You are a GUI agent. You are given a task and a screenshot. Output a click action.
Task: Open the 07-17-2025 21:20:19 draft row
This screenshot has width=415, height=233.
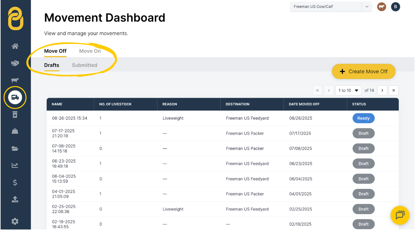coord(64,133)
